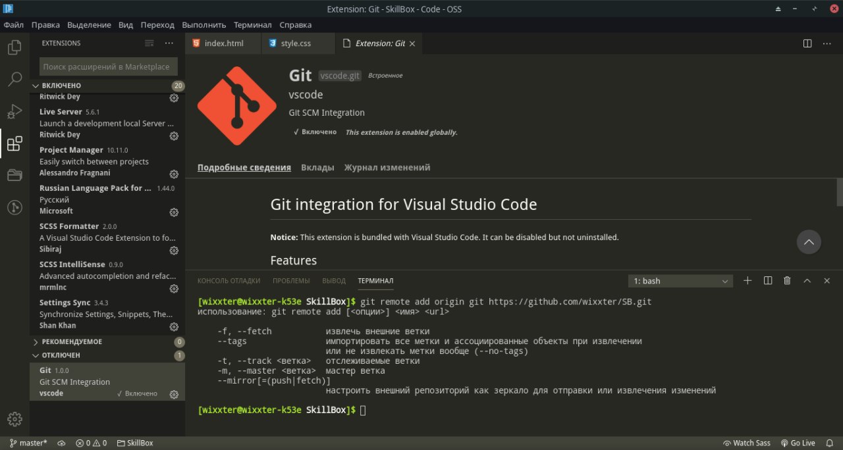Open errors and warnings status indicator
The height and width of the screenshot is (450, 843).
91,443
